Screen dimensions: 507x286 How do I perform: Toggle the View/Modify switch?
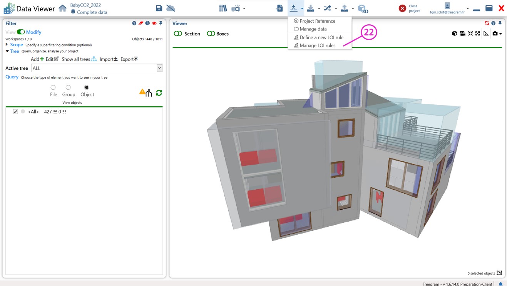pos(21,32)
